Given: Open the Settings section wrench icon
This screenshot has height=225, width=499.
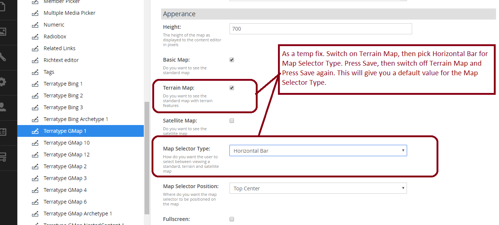Looking at the screenshot, I should 2,57.
